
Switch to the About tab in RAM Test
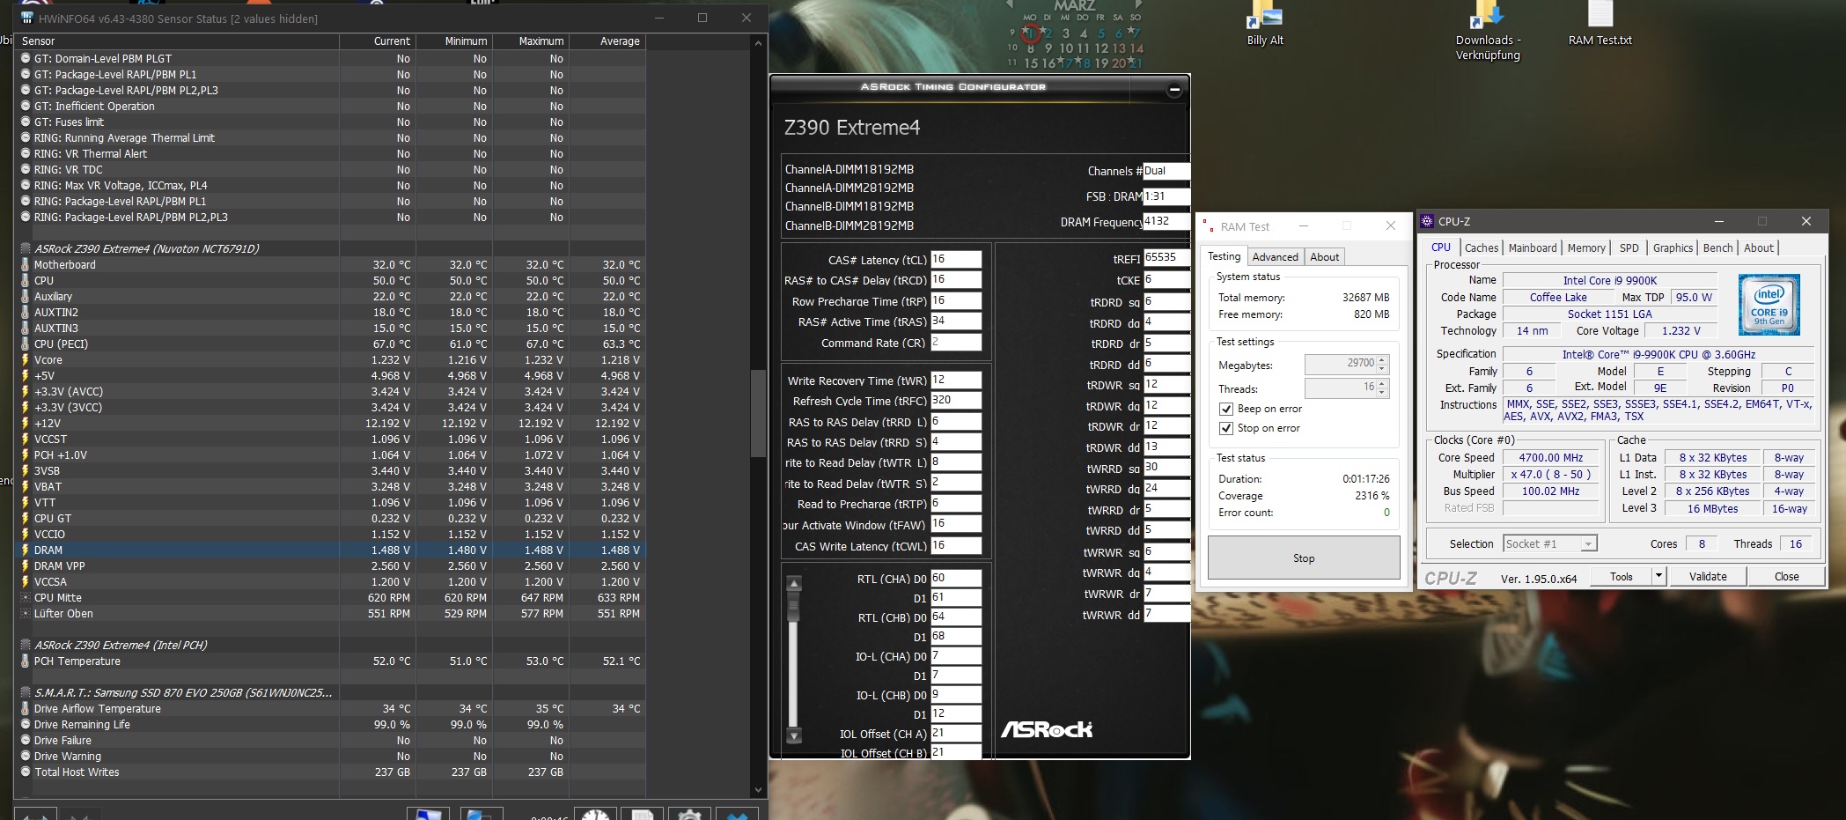(1324, 257)
